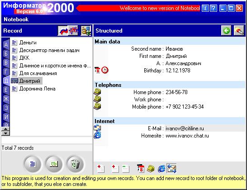Click the alphabet strip up arrow
This screenshot has width=247, height=190.
pyautogui.click(x=5, y=129)
